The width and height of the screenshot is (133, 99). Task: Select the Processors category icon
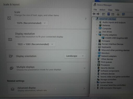click(99, 65)
